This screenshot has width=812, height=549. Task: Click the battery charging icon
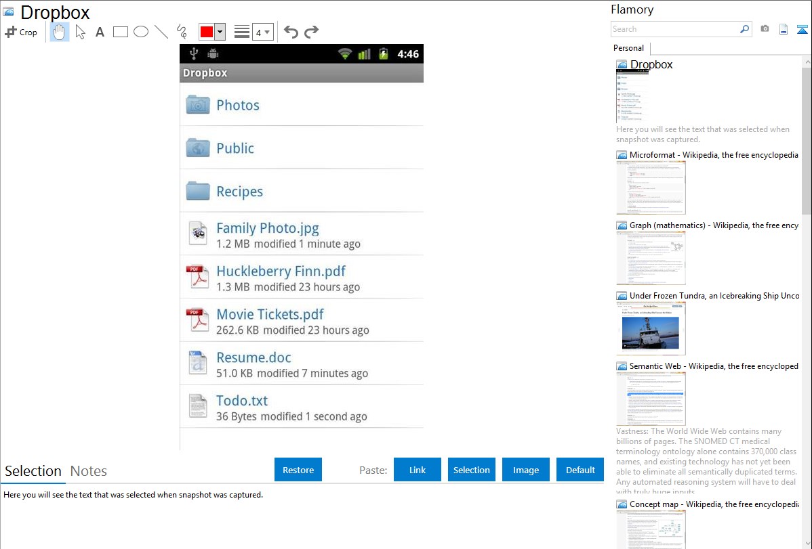click(x=384, y=53)
